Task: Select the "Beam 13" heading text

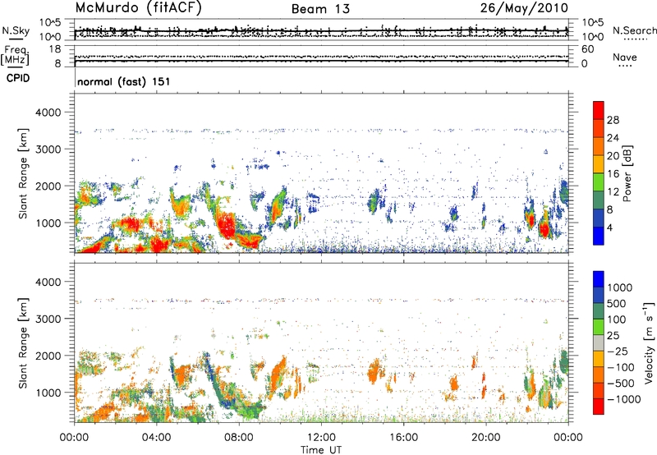Action: coord(320,9)
